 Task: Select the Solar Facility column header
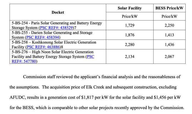click(129, 8)
